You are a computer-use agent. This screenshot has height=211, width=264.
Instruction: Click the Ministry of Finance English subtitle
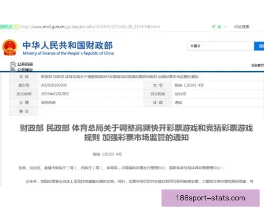tap(68, 53)
